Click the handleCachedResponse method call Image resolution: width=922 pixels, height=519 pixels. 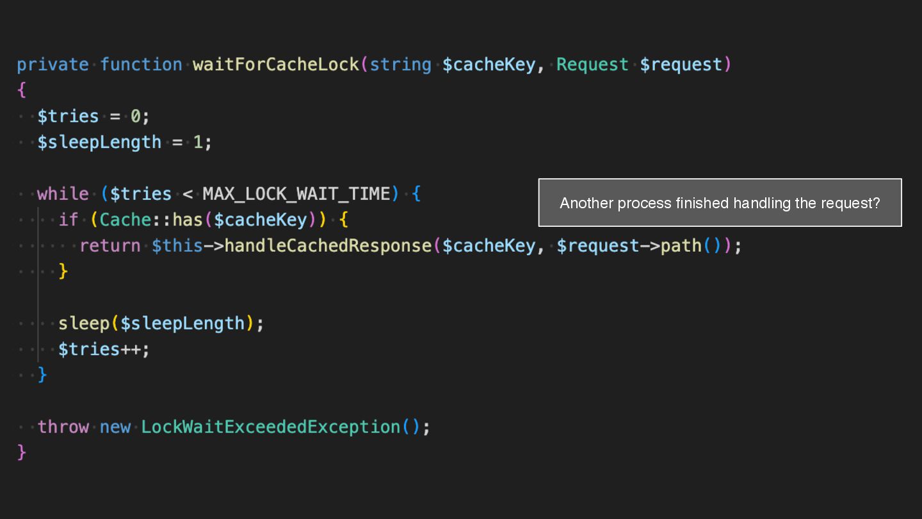point(328,245)
